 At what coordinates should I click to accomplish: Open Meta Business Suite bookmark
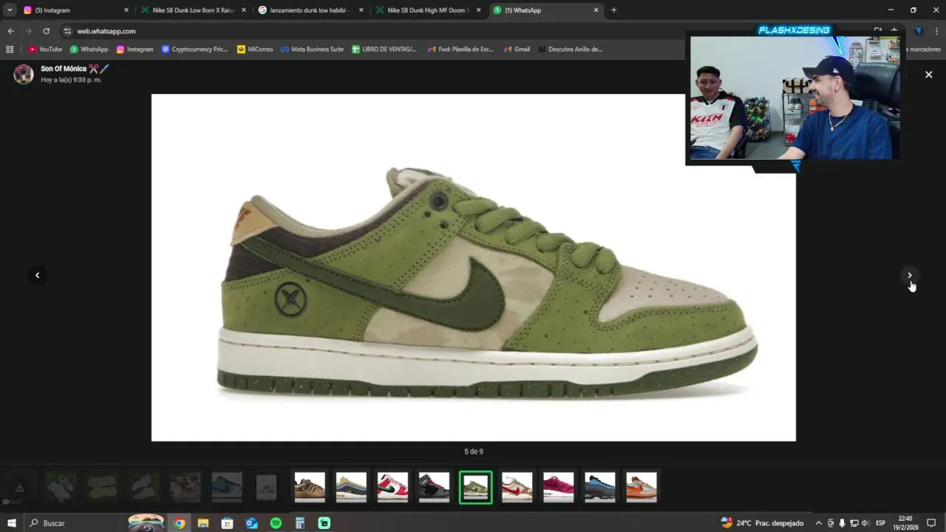coord(312,50)
